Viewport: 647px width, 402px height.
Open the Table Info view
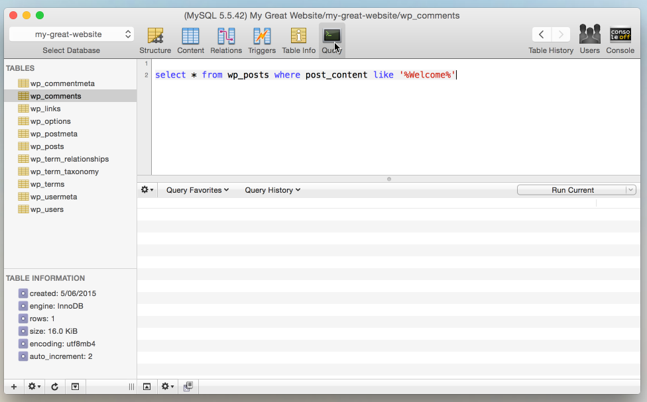point(298,36)
